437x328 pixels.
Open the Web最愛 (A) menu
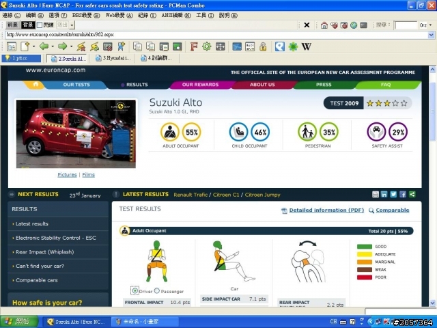[x=119, y=15]
